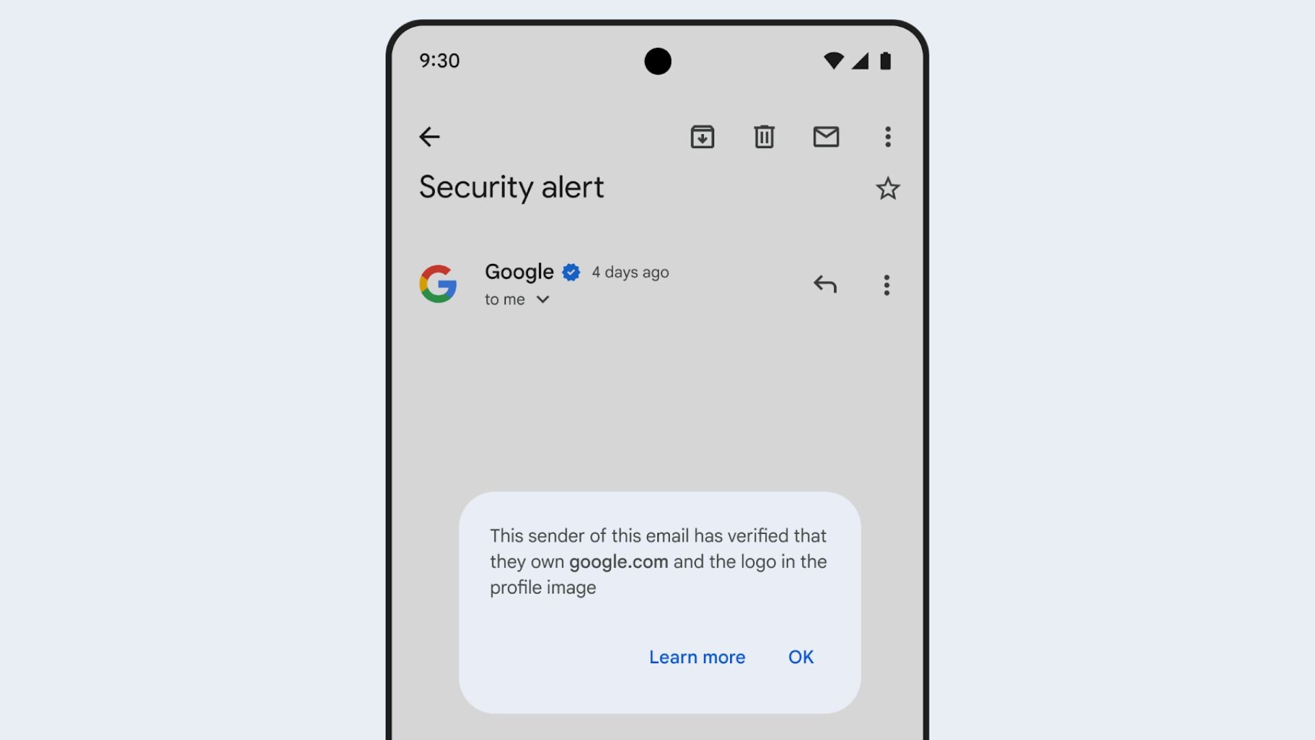Toggle battery indicator in status bar
This screenshot has width=1315, height=740.
click(886, 60)
